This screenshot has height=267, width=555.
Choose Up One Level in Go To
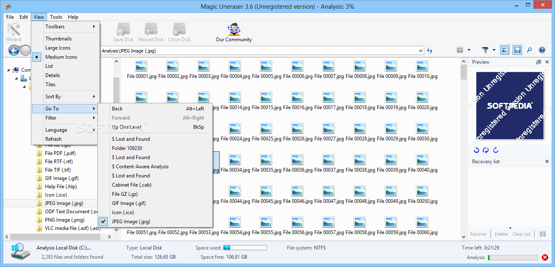coord(155,127)
